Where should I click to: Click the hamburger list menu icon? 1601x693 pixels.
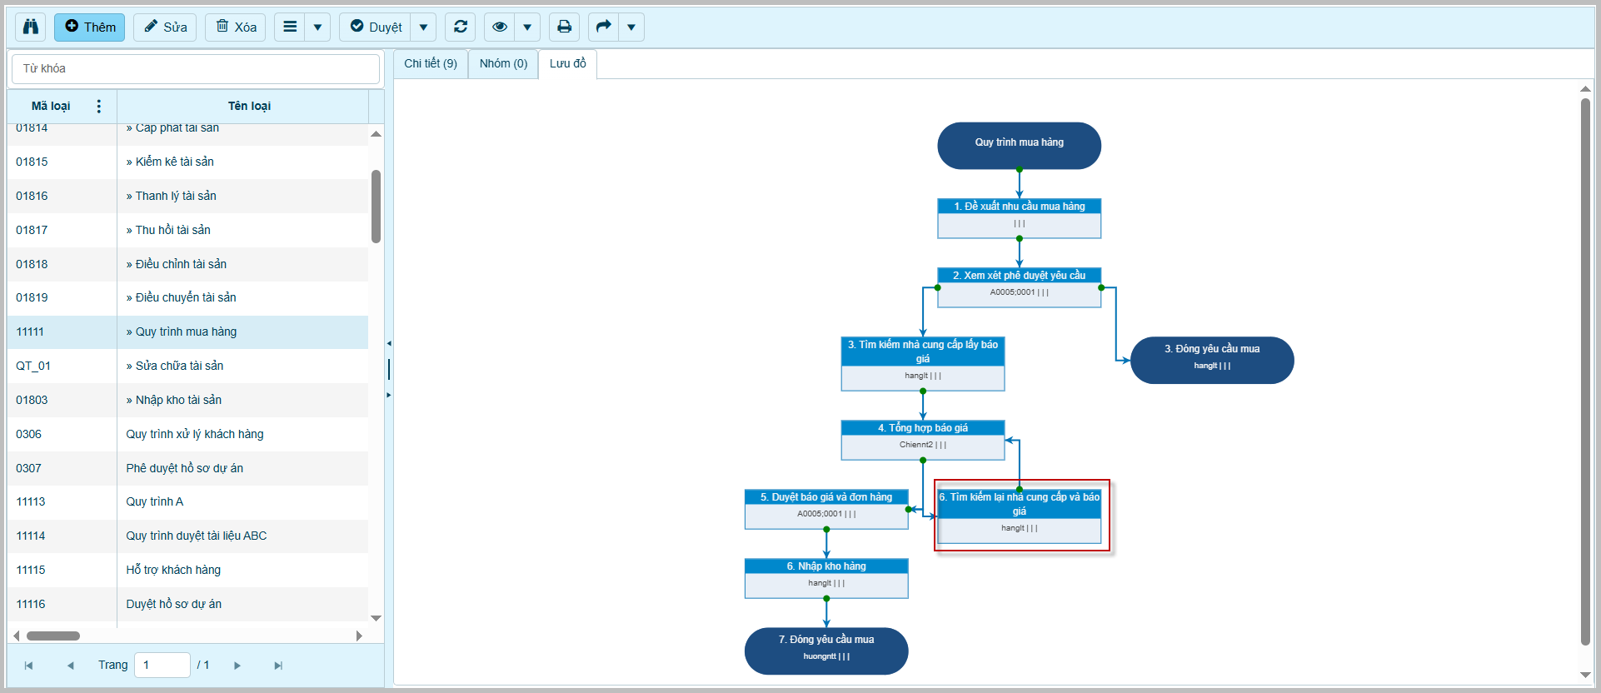click(x=290, y=27)
